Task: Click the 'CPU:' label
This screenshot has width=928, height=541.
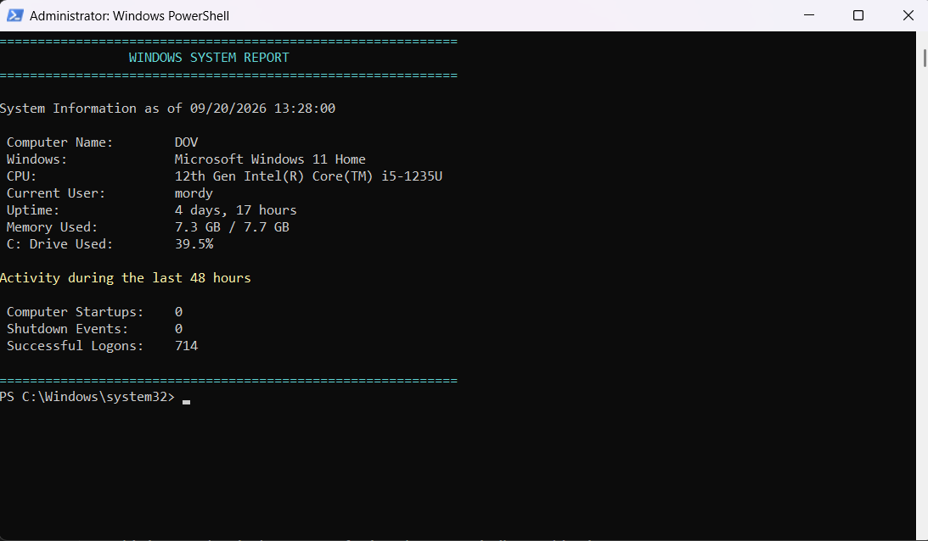Action: [x=21, y=176]
